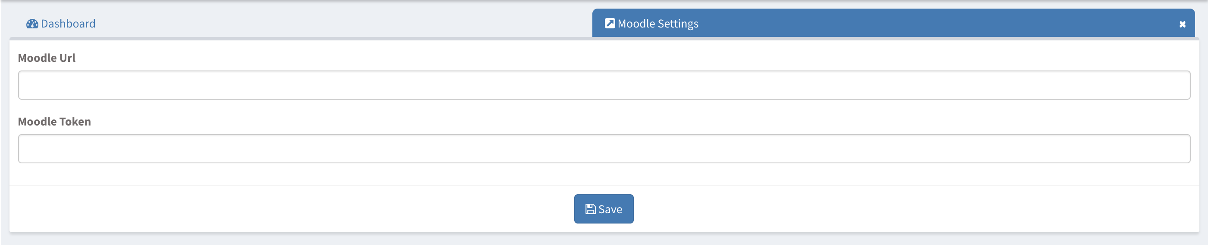Screen dimensions: 1208x245
Task: Click the Moodle Url field label
Action: (47, 58)
